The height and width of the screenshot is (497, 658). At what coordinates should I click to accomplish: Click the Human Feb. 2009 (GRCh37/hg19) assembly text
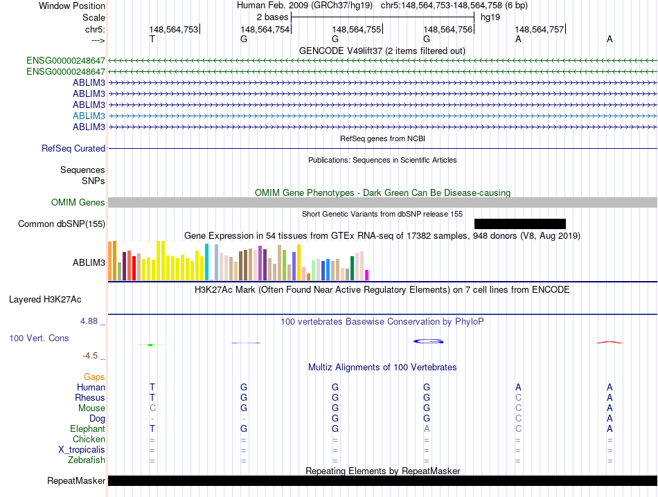(305, 6)
